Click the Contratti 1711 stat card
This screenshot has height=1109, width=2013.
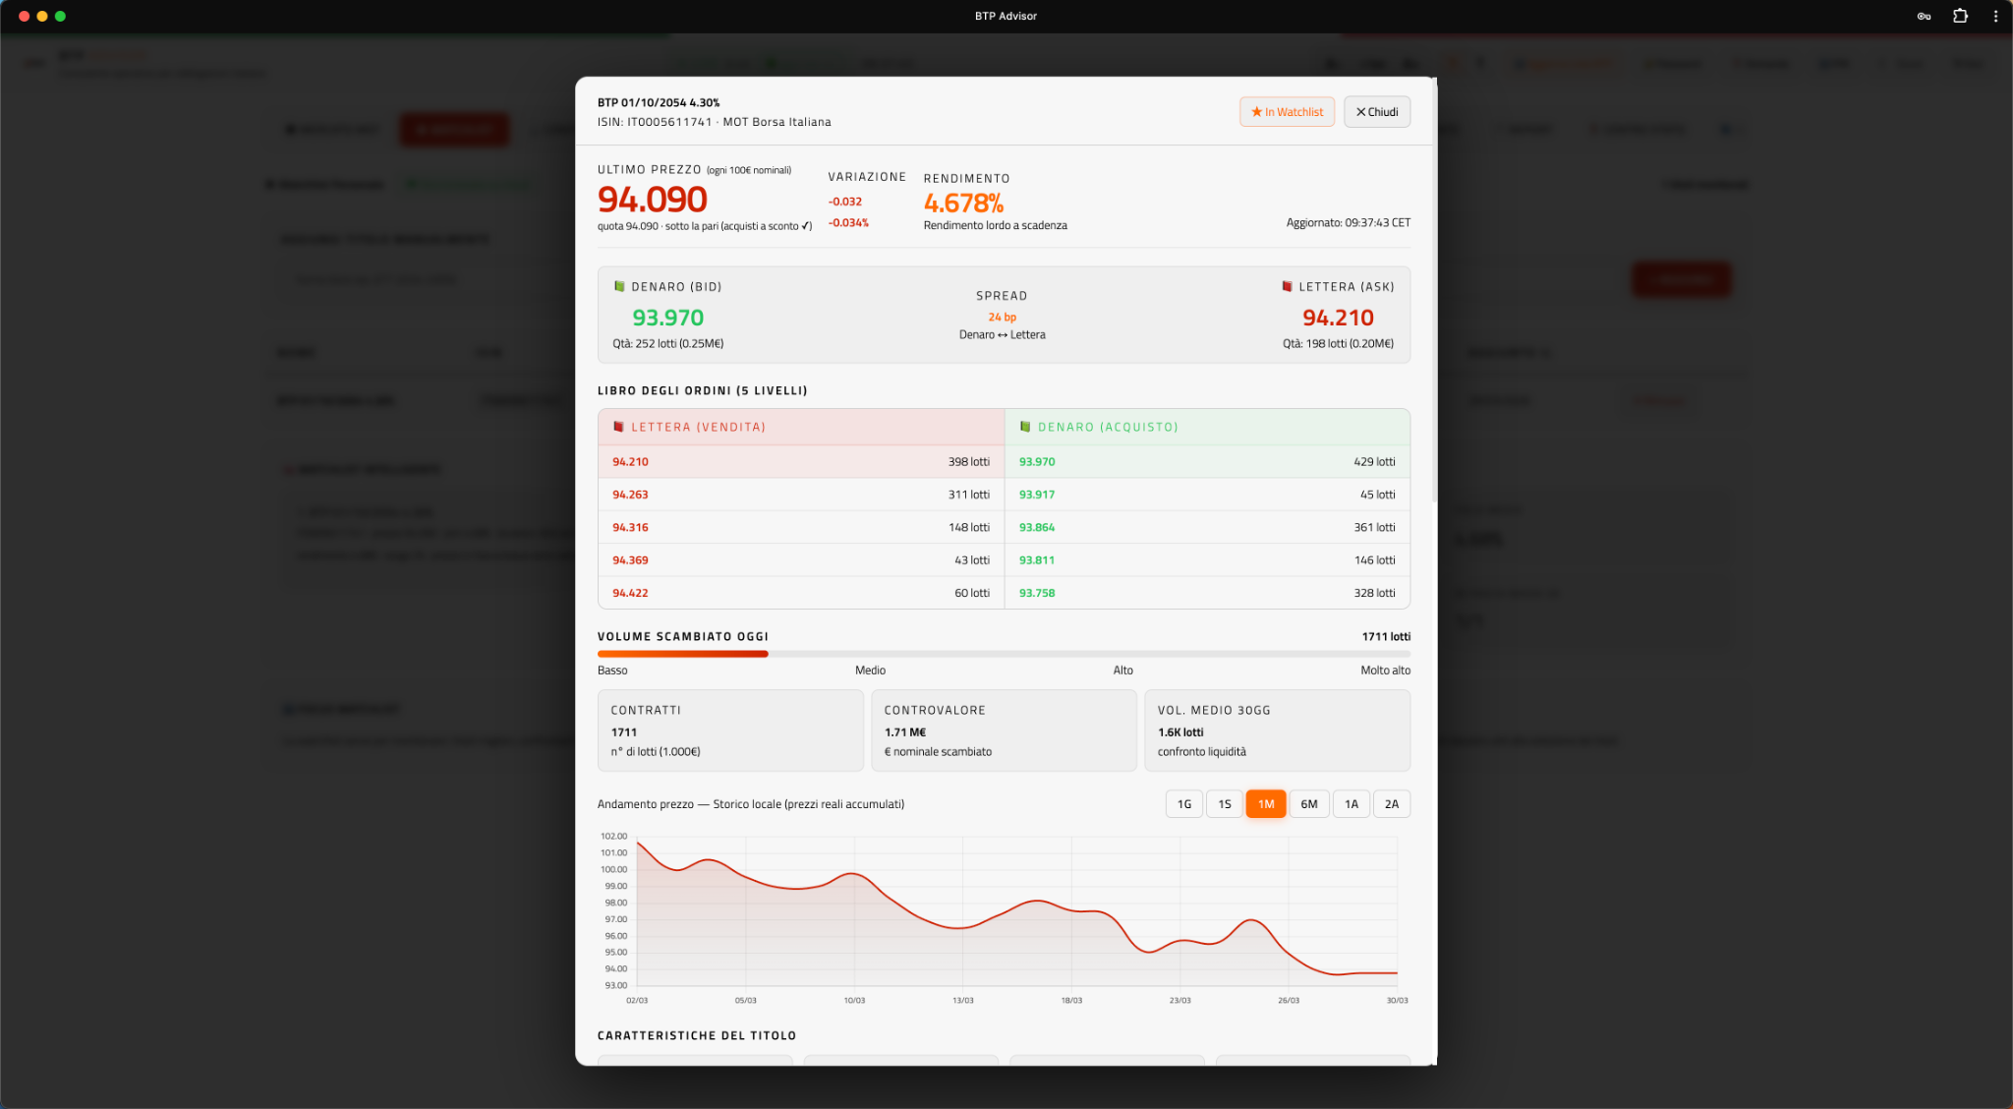[729, 730]
